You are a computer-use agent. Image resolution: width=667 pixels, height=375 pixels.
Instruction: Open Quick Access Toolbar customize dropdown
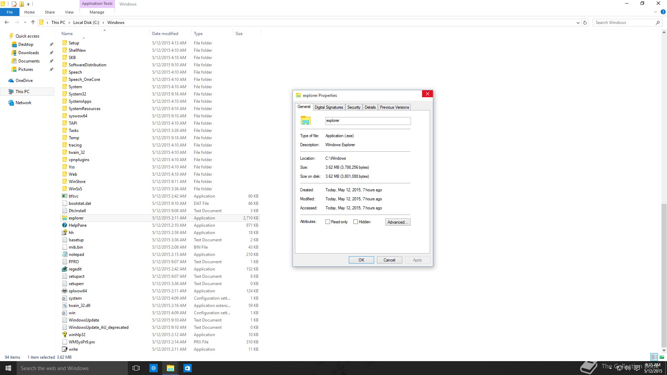28,4
